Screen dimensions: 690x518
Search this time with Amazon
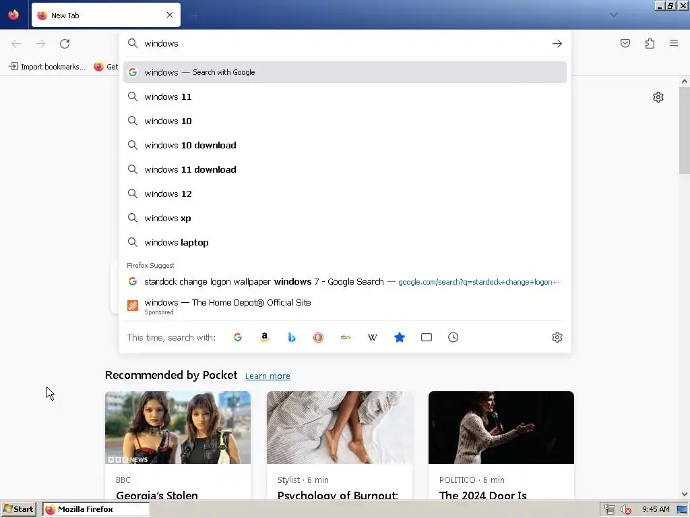264,337
